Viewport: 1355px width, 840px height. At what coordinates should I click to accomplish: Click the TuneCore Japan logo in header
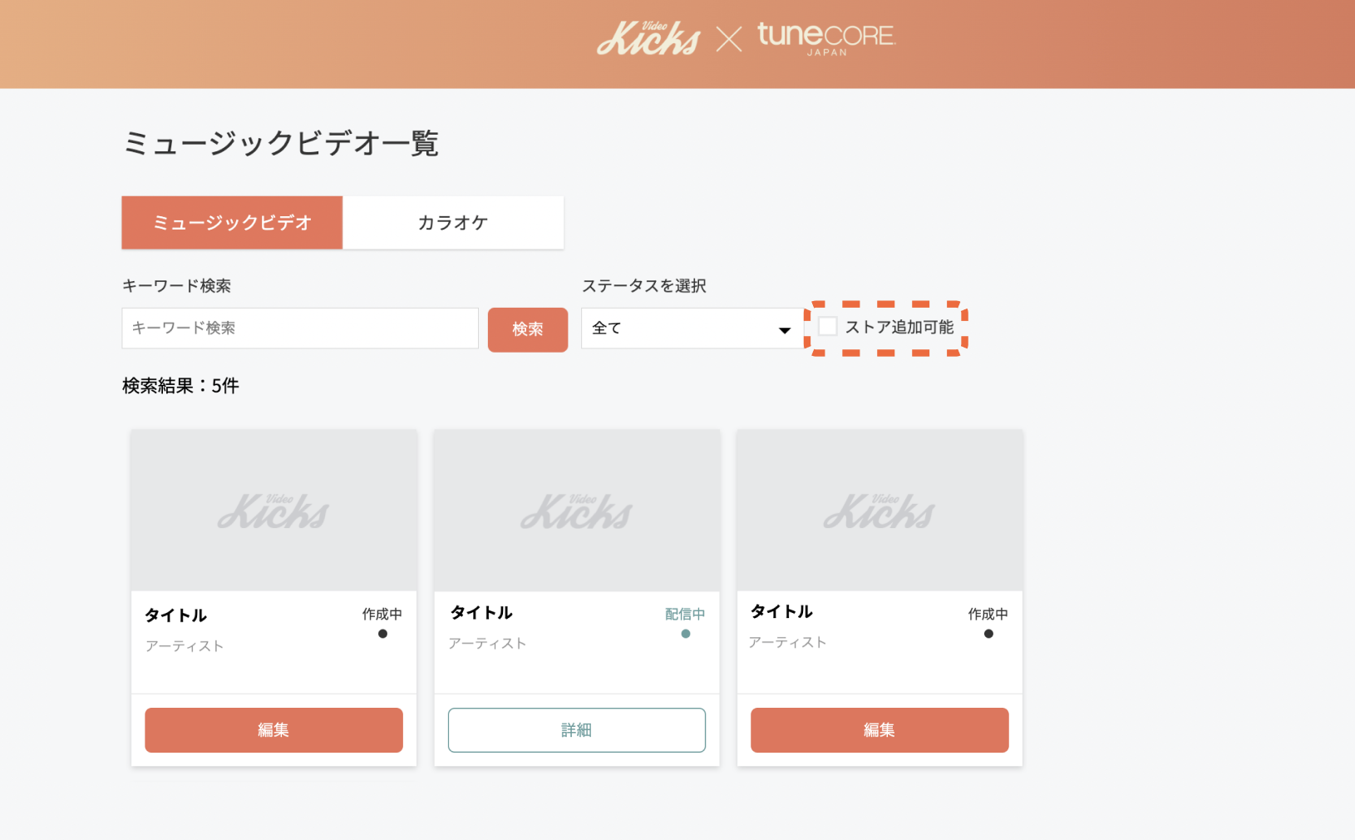[826, 39]
